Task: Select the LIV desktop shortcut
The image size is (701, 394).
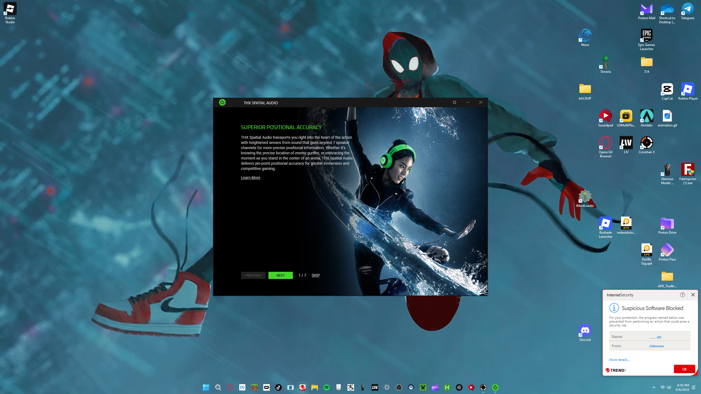Action: [x=626, y=145]
